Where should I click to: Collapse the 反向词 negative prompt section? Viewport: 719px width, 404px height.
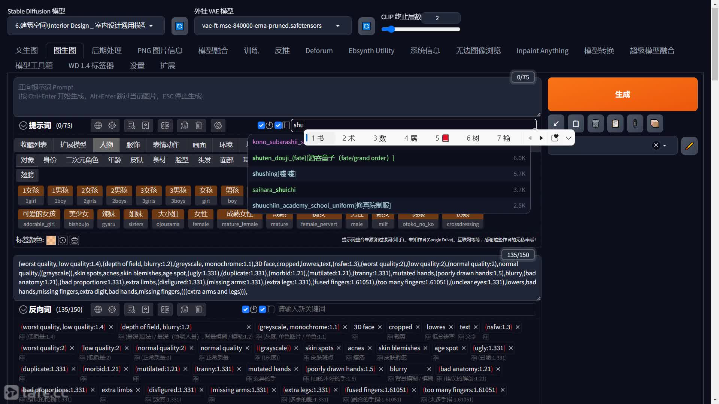pyautogui.click(x=23, y=310)
